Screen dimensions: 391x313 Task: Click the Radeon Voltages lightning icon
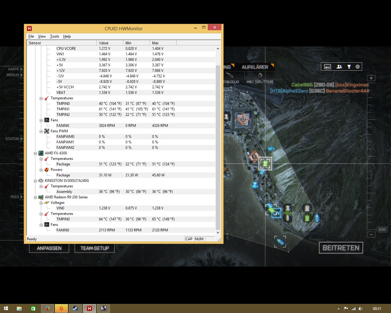click(47, 203)
